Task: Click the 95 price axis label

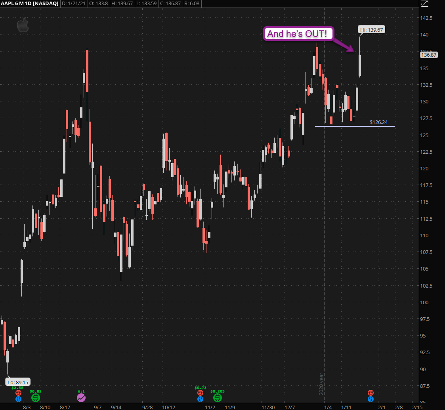Action: coord(423,336)
